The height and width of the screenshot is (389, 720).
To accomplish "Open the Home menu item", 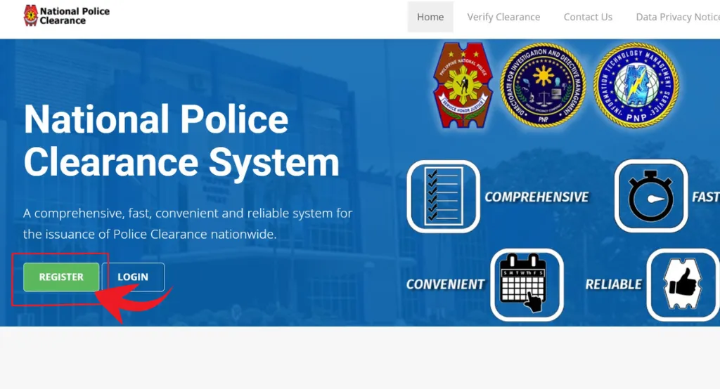I will (x=430, y=17).
